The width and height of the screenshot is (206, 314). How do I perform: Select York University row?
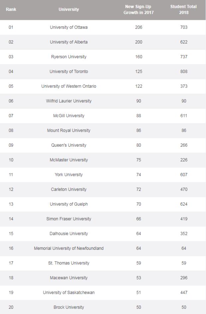click(x=103, y=175)
